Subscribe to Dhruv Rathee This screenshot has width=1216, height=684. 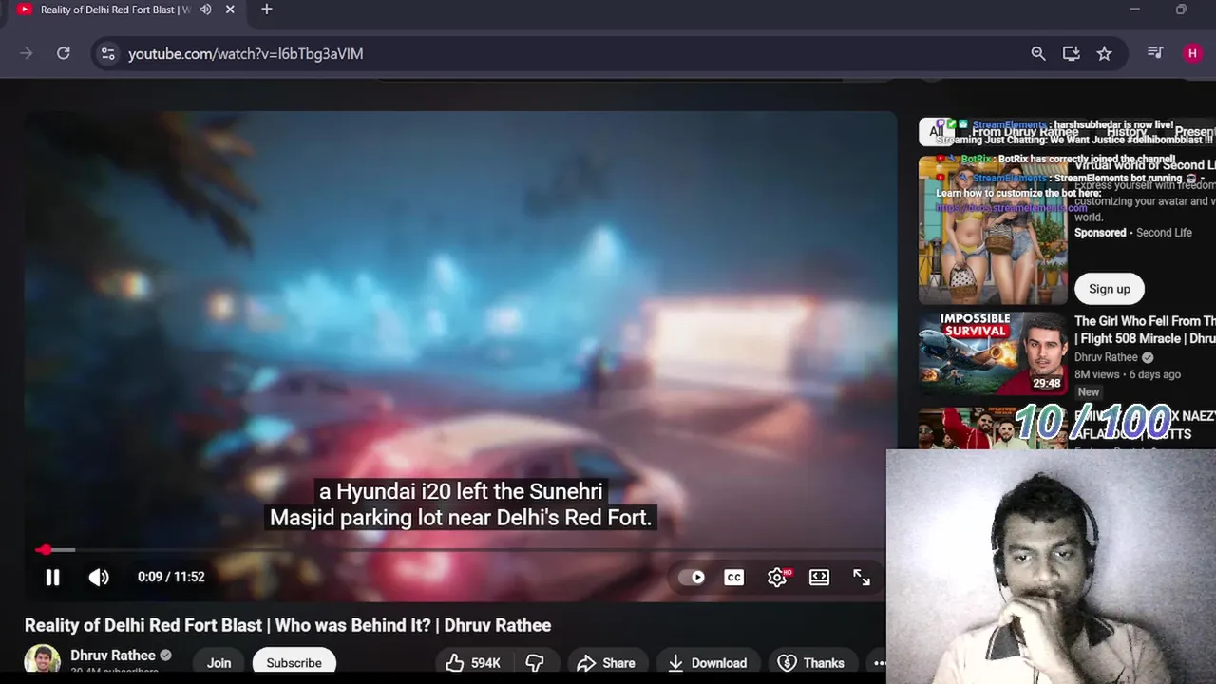(x=294, y=663)
